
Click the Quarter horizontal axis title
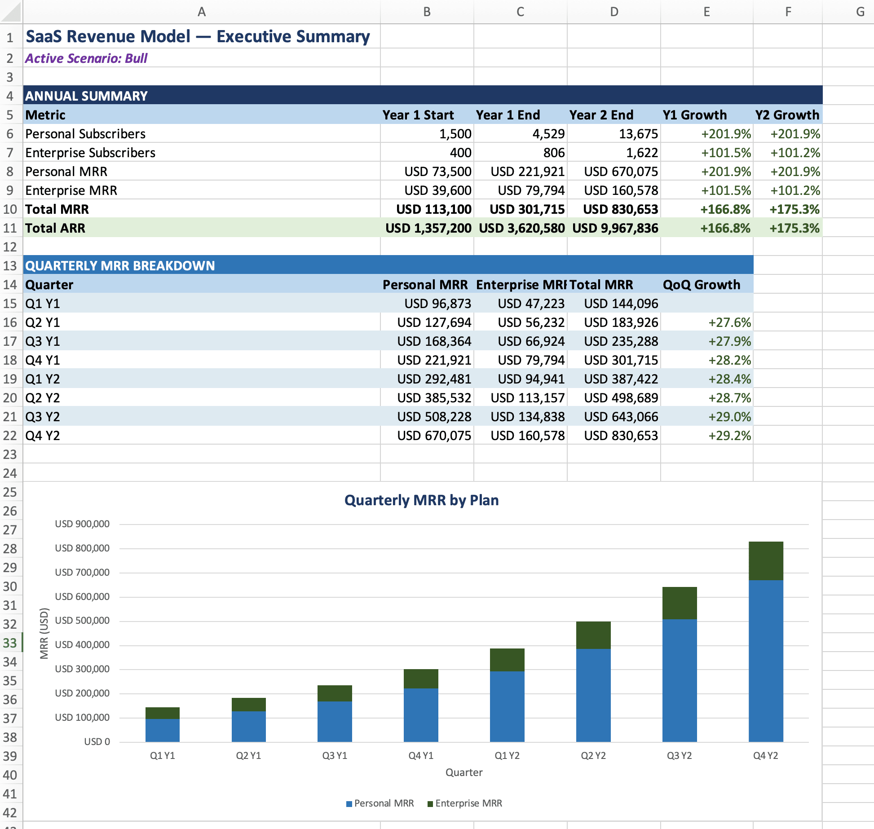click(463, 772)
